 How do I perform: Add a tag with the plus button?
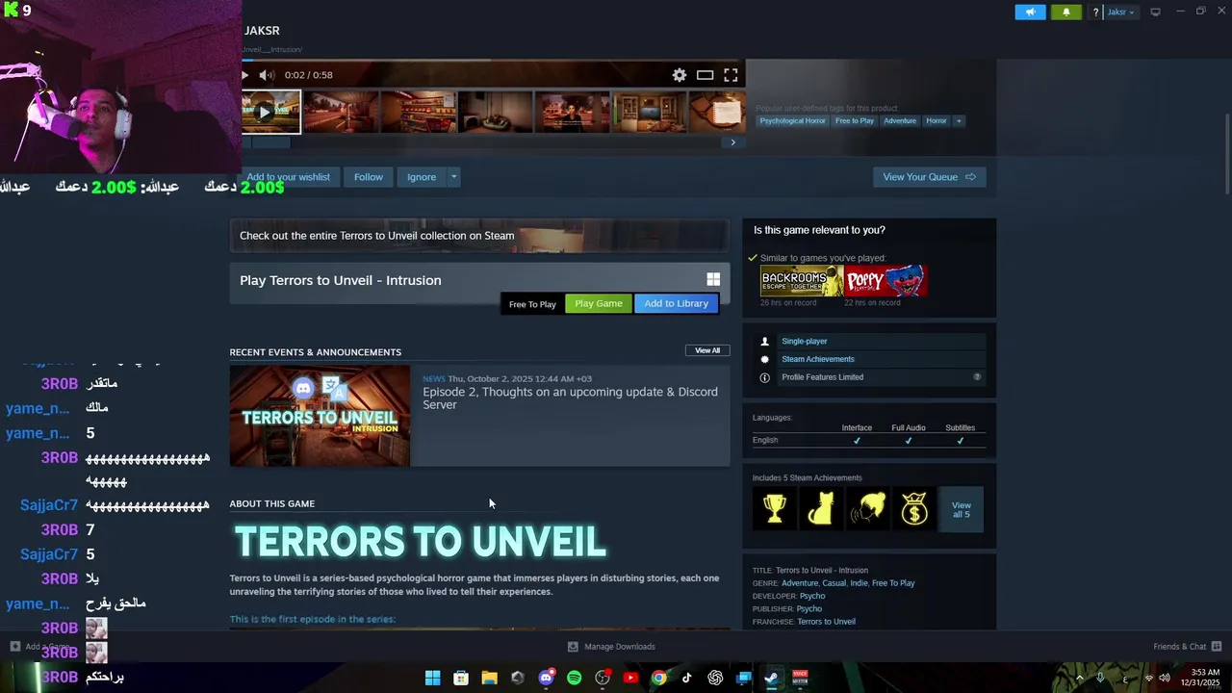[x=959, y=121]
